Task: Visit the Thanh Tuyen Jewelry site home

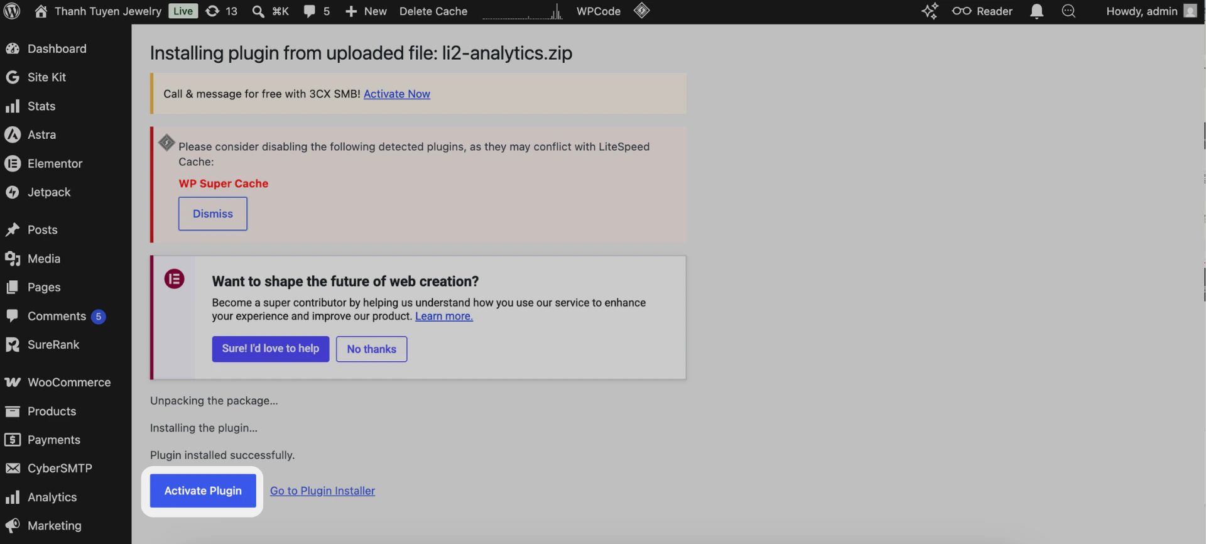Action: [x=98, y=11]
